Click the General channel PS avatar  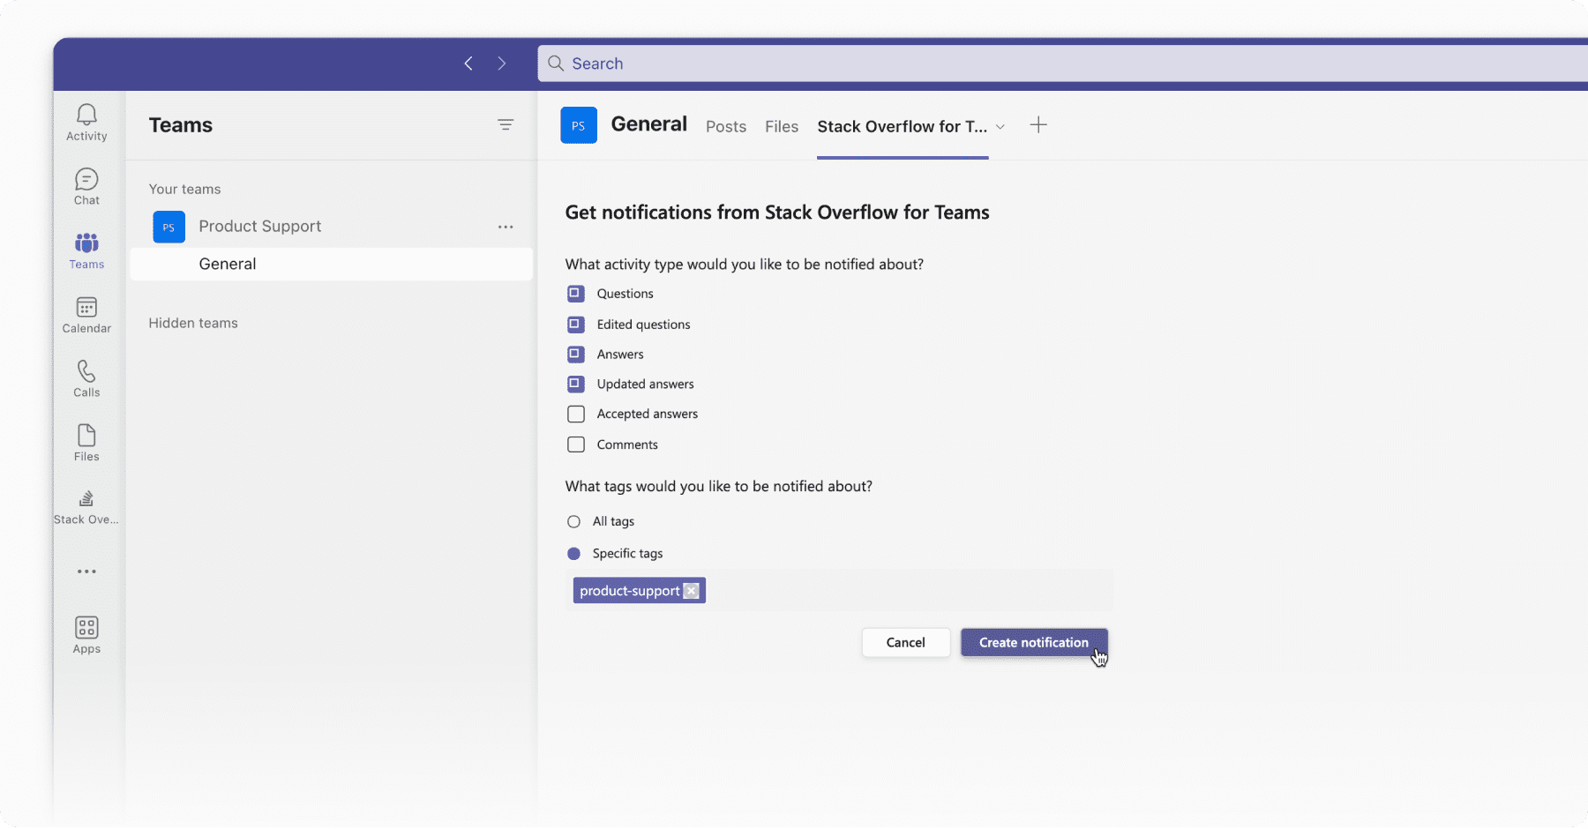579,125
